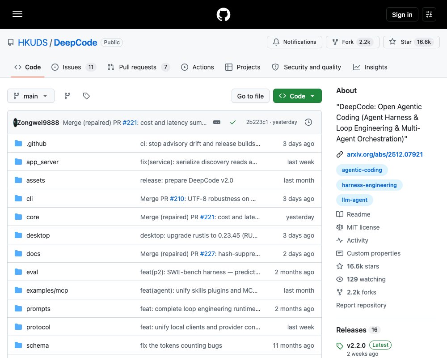The width and height of the screenshot is (447, 358).
Task: Open desktop rustls upgrade commit message
Action: [199, 235]
